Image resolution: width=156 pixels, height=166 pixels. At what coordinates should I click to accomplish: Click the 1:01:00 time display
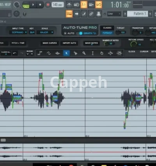pyautogui.click(x=120, y=5)
